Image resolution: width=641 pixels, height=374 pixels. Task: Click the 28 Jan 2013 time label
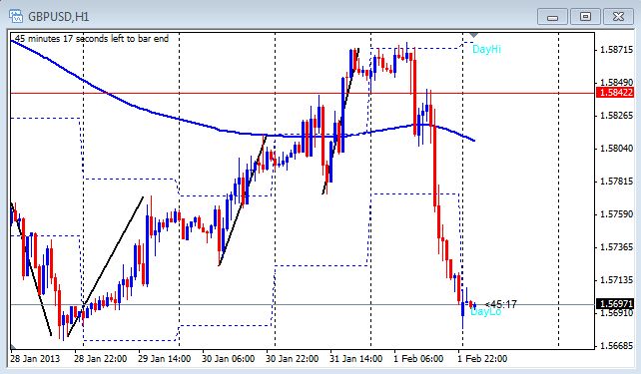(x=35, y=359)
